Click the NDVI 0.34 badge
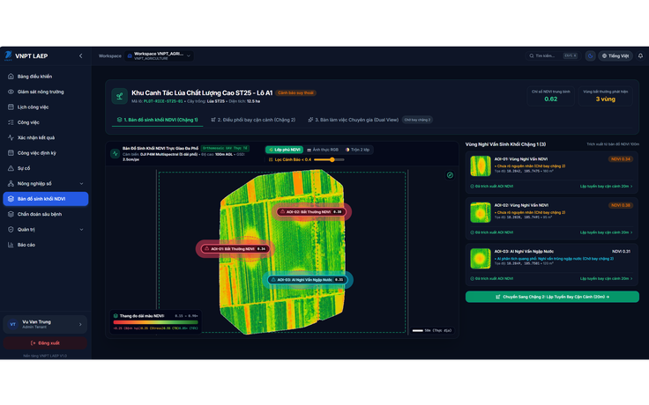 coord(621,159)
